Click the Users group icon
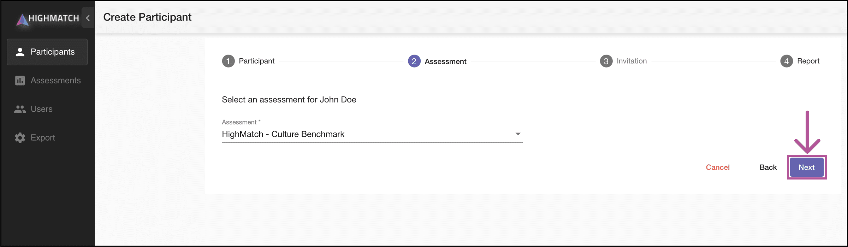The height and width of the screenshot is (247, 848). [x=20, y=109]
